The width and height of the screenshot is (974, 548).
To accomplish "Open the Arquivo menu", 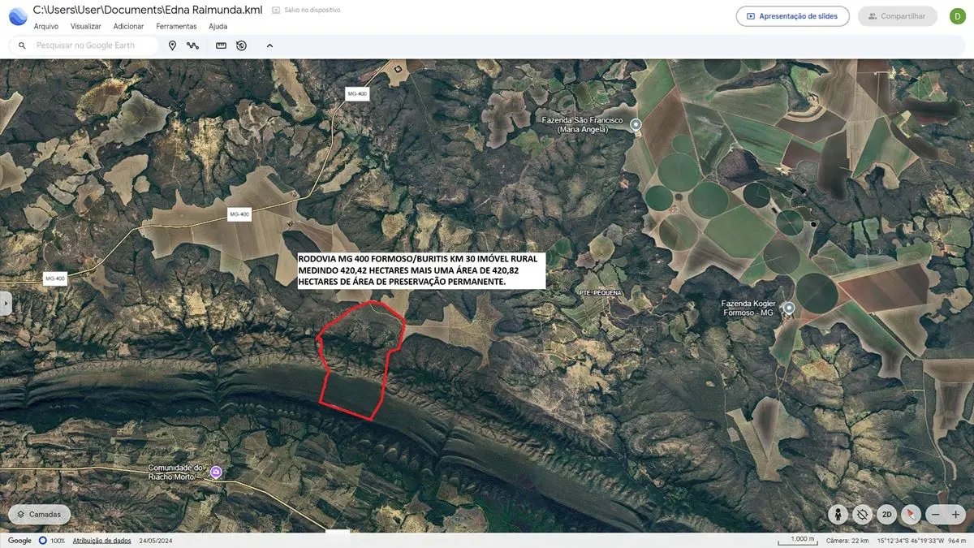I will point(45,26).
